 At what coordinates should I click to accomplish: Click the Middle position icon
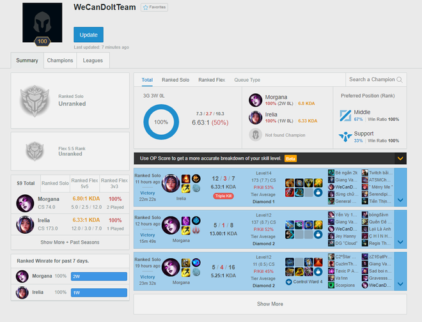click(345, 116)
